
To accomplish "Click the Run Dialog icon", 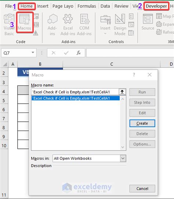I will pyautogui.click(x=131, y=33).
